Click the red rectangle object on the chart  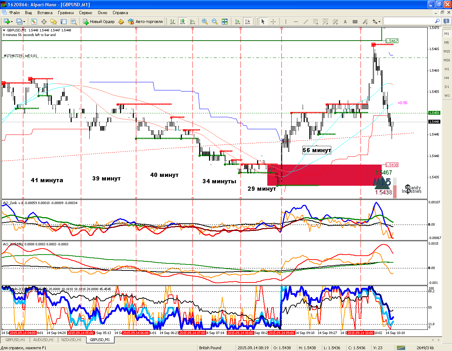(324, 175)
